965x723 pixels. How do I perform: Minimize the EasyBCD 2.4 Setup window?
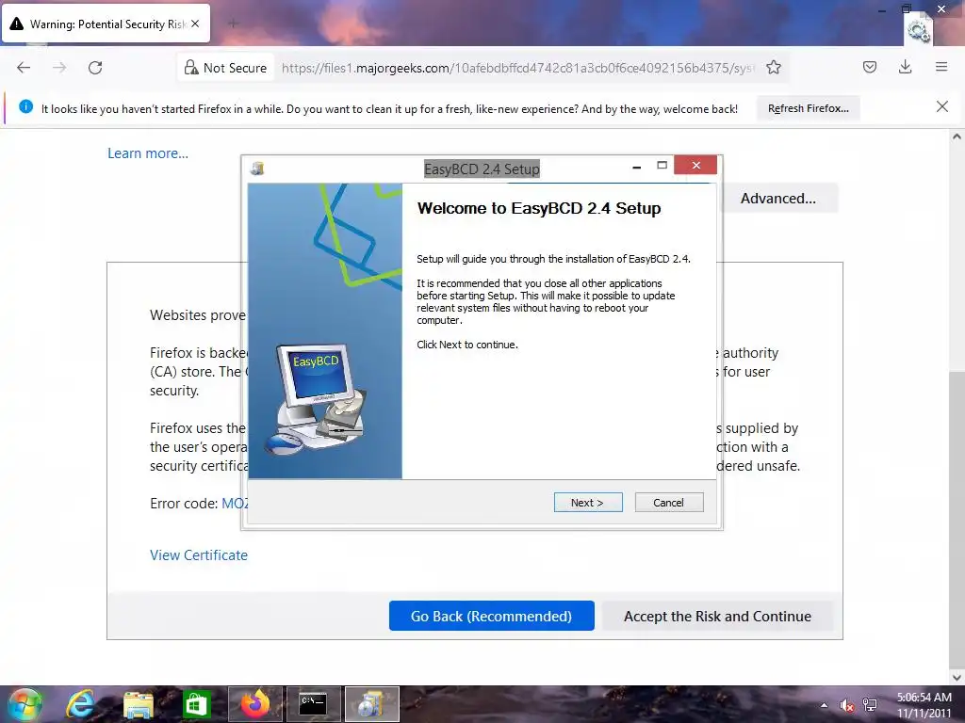636,166
